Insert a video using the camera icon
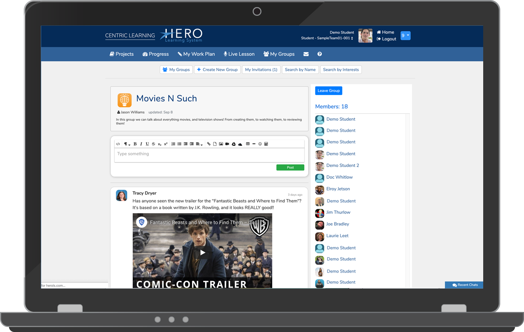The height and width of the screenshot is (332, 524). (227, 144)
